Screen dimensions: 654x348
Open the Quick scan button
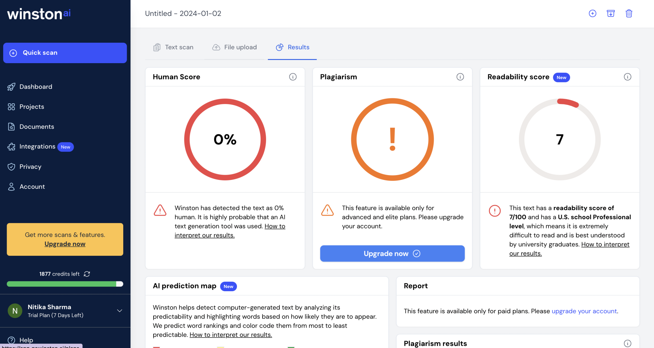(65, 53)
